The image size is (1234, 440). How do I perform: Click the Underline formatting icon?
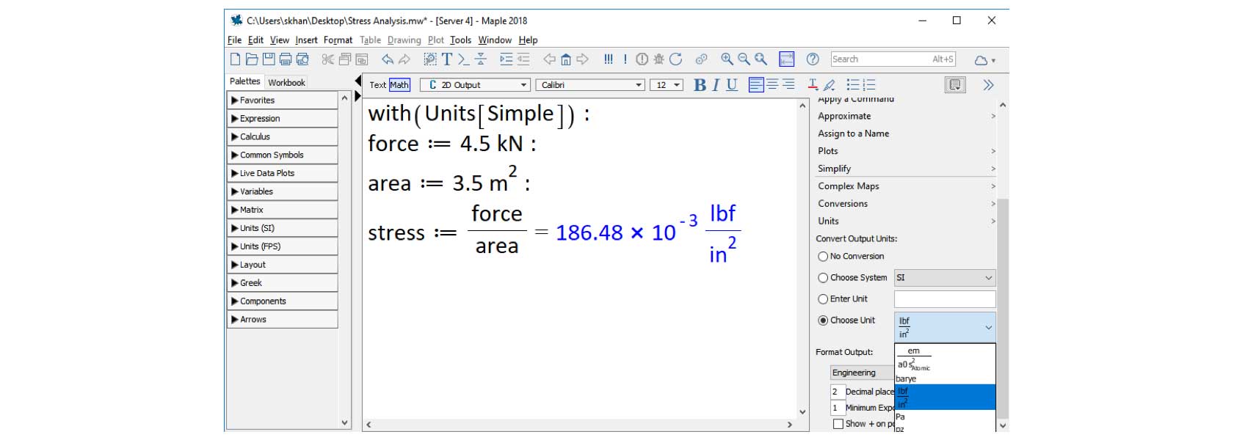pos(732,85)
